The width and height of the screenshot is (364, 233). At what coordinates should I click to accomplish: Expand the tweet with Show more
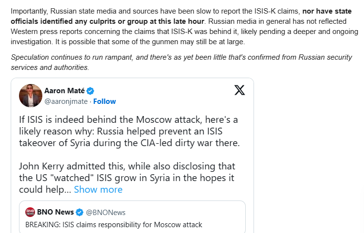[x=98, y=190]
